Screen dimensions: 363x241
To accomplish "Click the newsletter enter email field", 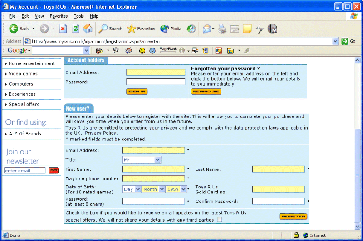I will (x=25, y=170).
